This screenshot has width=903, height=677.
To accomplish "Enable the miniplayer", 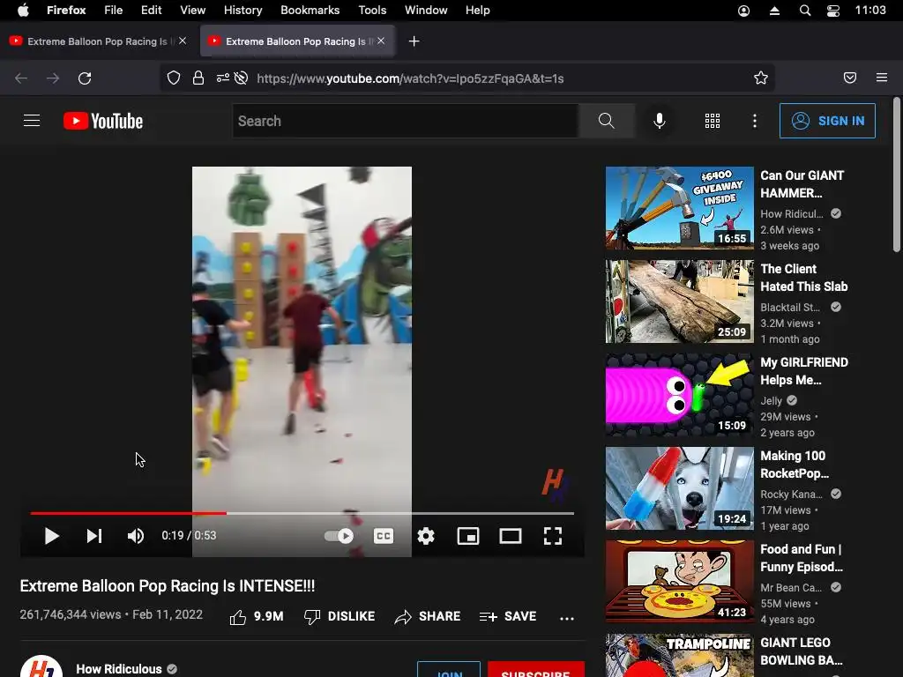I will (468, 536).
